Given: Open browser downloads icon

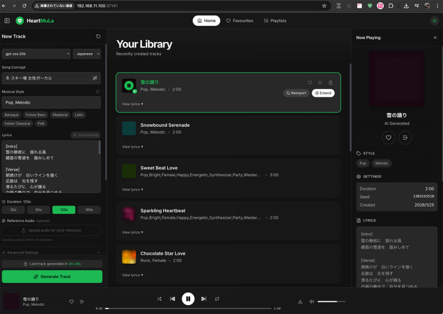Looking at the screenshot, I should 406,6.
